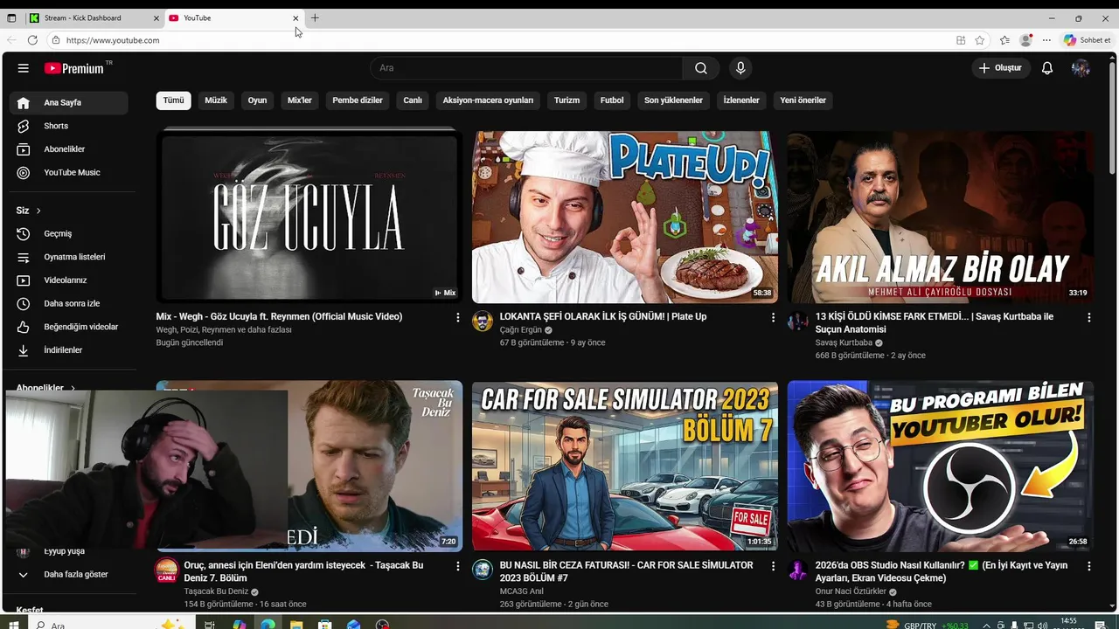
Task: Expand Daha fazla göster subscriptions
Action: click(x=69, y=574)
